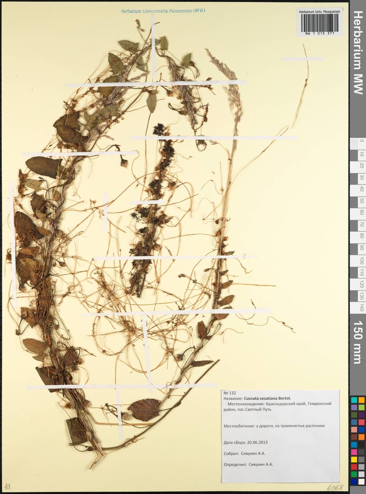Select the Собрал: Сивухин А.А. entry
This screenshot has height=494, width=366.
coord(245,453)
